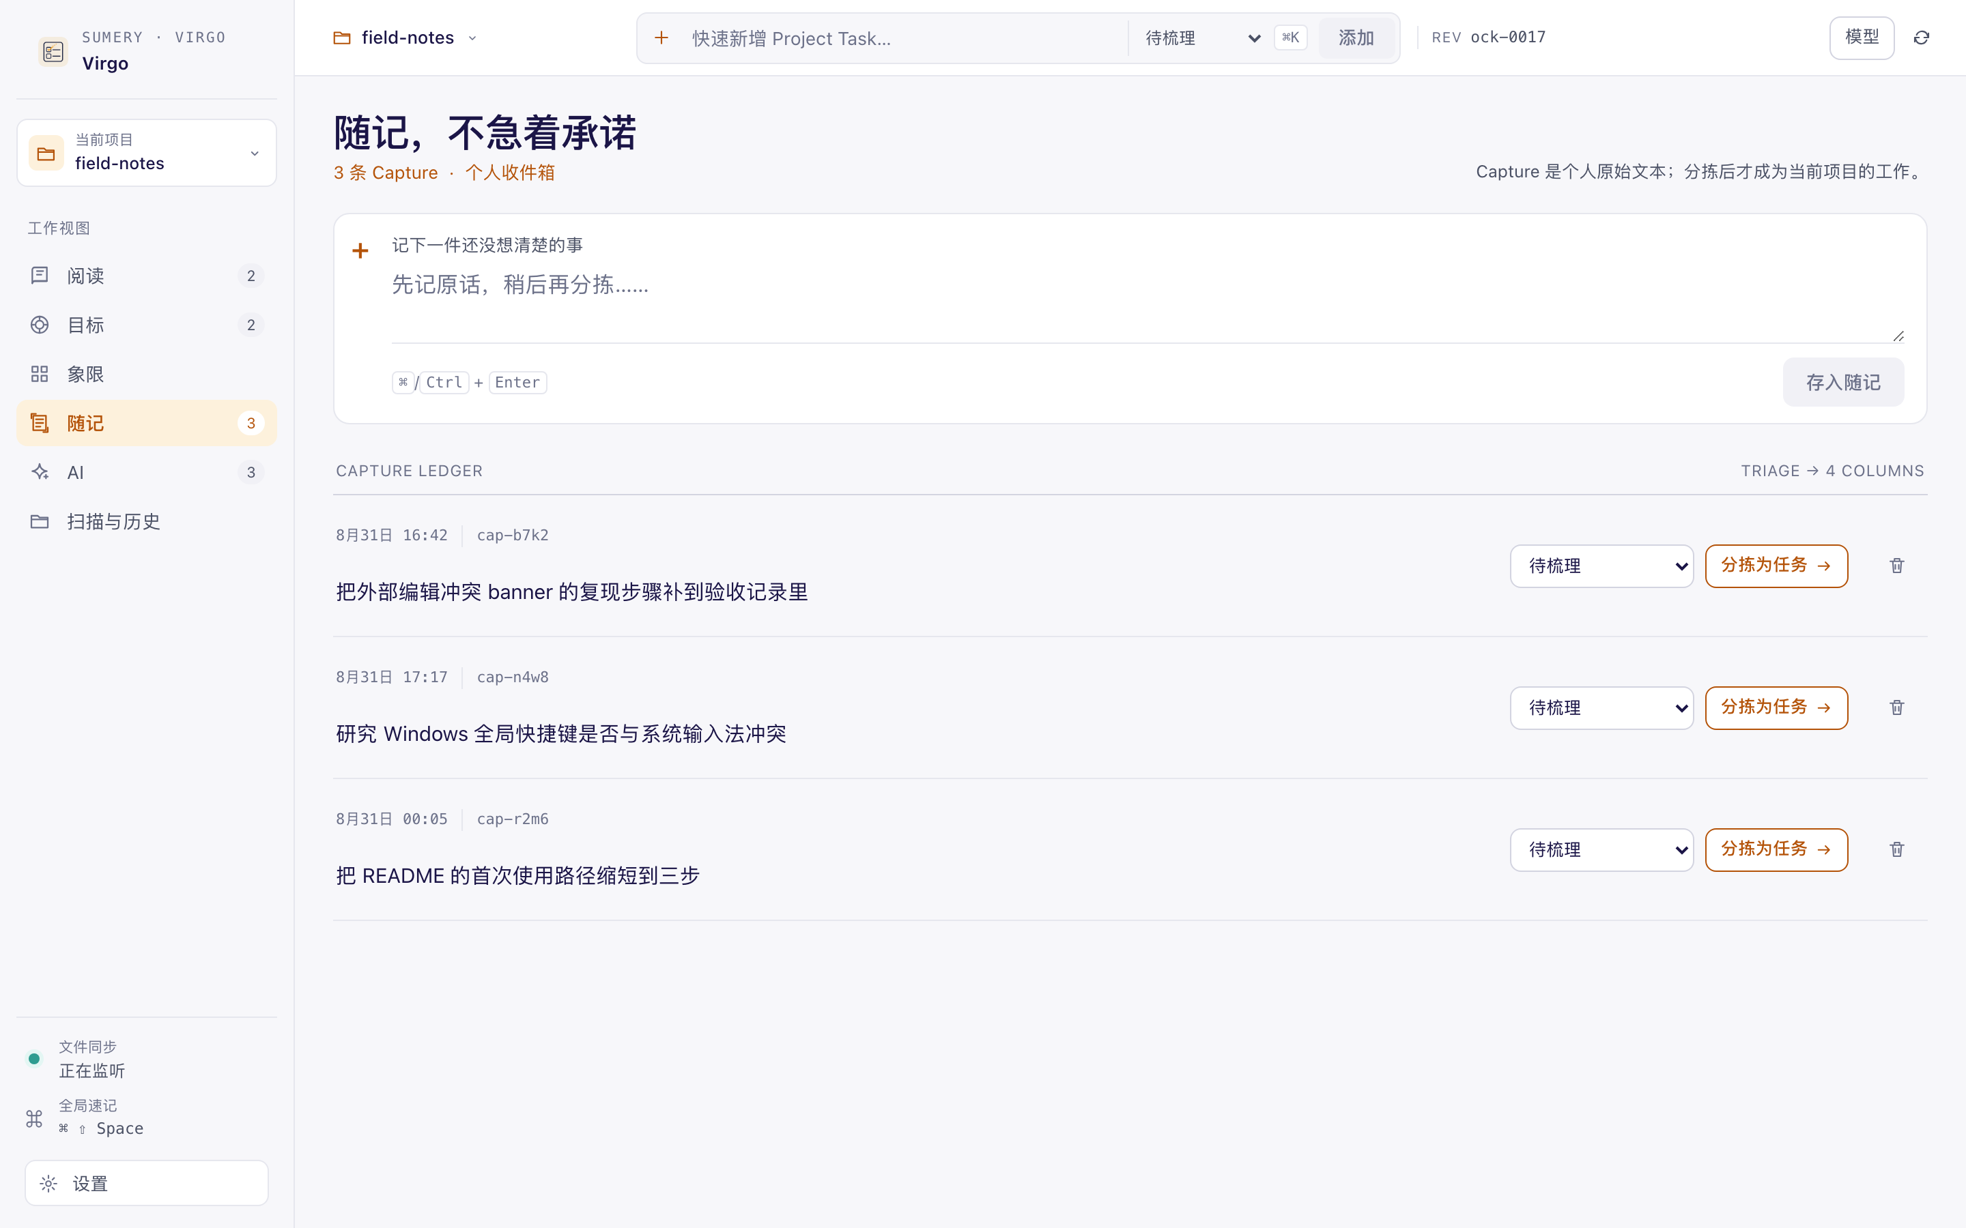This screenshot has width=1966, height=1228.
Task: Click the Virgo app logo icon
Action: 53,52
